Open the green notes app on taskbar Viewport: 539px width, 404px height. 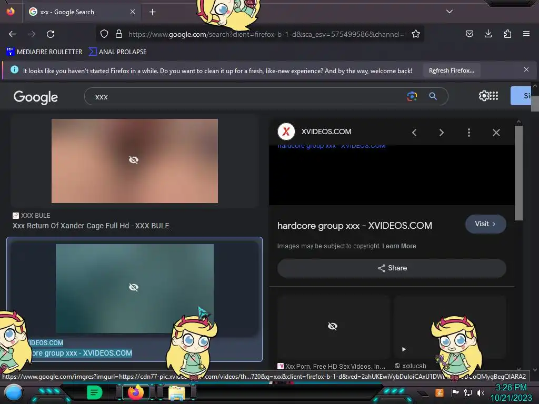tap(94, 392)
